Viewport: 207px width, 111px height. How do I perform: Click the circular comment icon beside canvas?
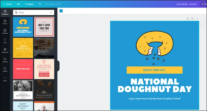[202, 23]
